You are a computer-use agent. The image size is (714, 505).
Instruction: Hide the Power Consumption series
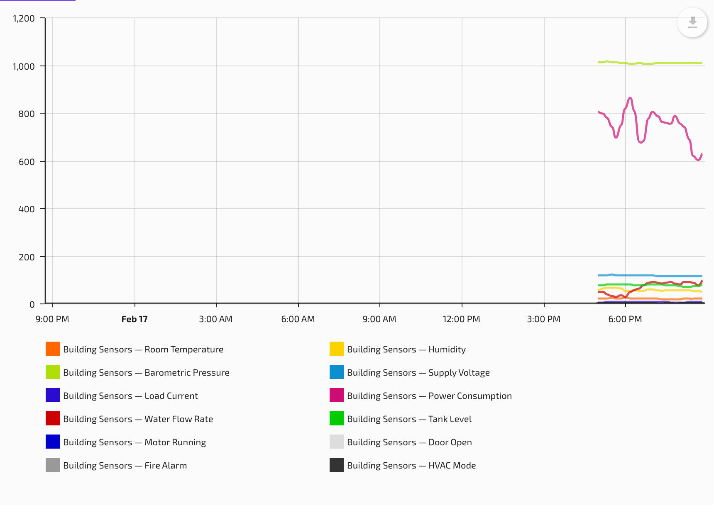point(430,396)
